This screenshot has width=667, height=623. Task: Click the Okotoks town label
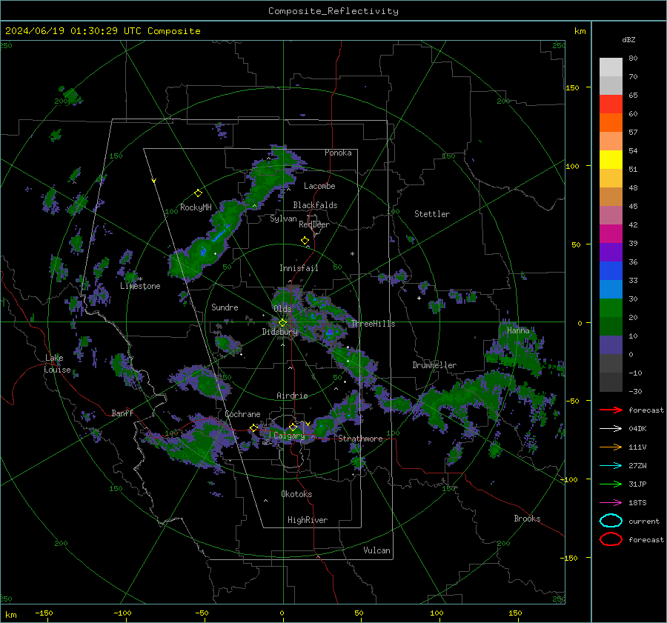point(296,494)
